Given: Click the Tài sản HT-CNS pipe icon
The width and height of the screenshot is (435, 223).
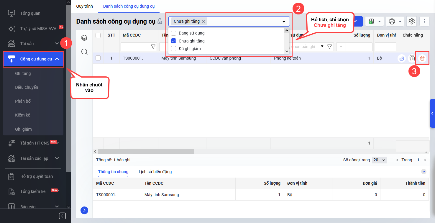Looking at the screenshot, I should (12, 143).
